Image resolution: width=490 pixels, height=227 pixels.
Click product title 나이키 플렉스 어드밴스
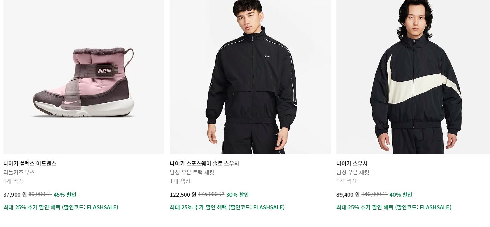(x=30, y=163)
